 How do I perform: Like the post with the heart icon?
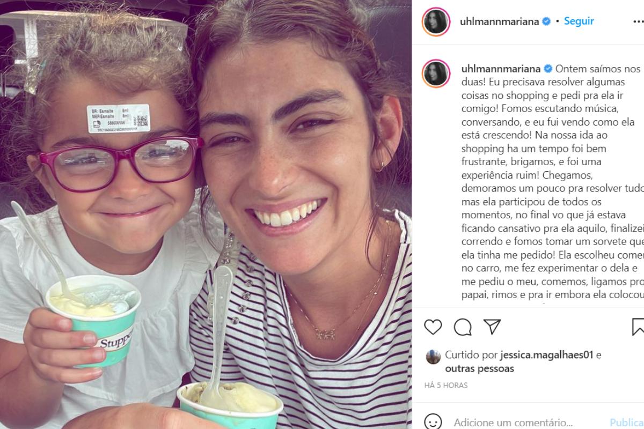click(x=433, y=327)
